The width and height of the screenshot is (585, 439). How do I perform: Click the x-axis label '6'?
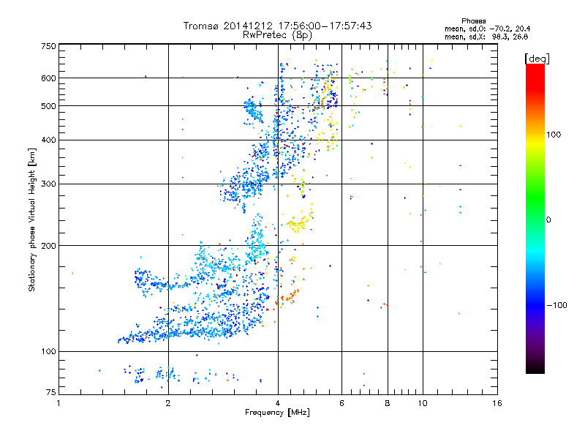pyautogui.click(x=341, y=403)
